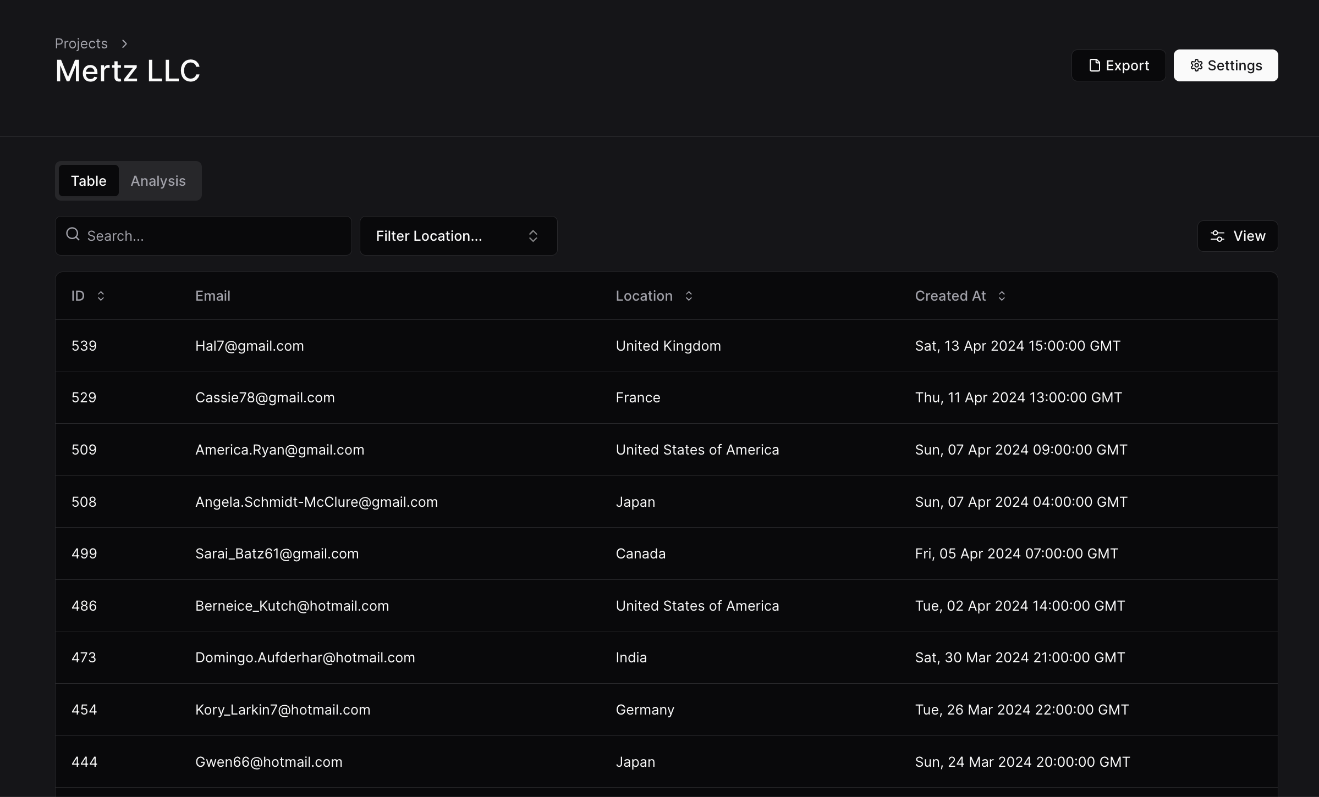The width and height of the screenshot is (1319, 797).
Task: Select ID cell 509
Action: (x=84, y=450)
